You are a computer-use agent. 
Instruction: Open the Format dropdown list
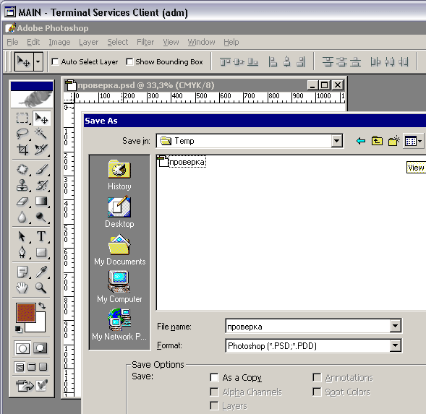(395, 345)
